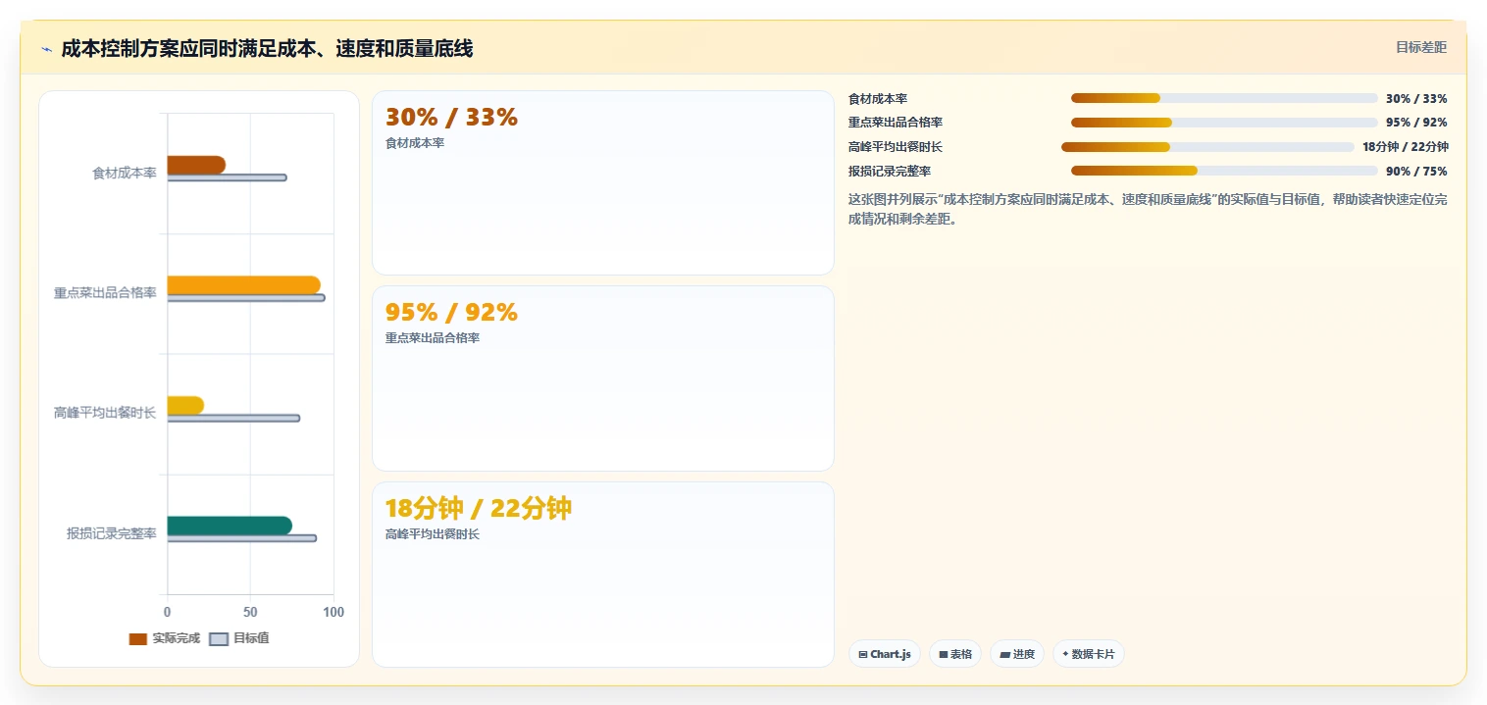Image resolution: width=1487 pixels, height=705 pixels.
Task: Click the 18分钟 / 22分钟 card value
Action: [x=479, y=509]
